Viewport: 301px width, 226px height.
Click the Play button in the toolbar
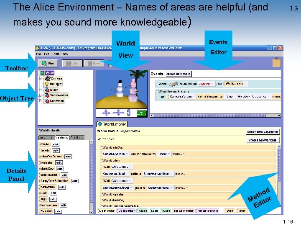48,63
